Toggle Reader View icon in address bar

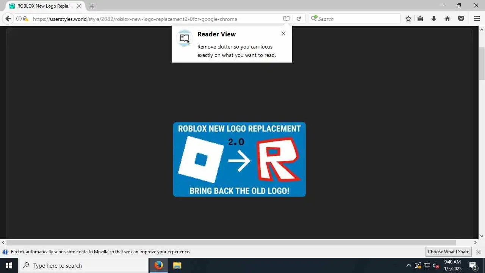(286, 19)
